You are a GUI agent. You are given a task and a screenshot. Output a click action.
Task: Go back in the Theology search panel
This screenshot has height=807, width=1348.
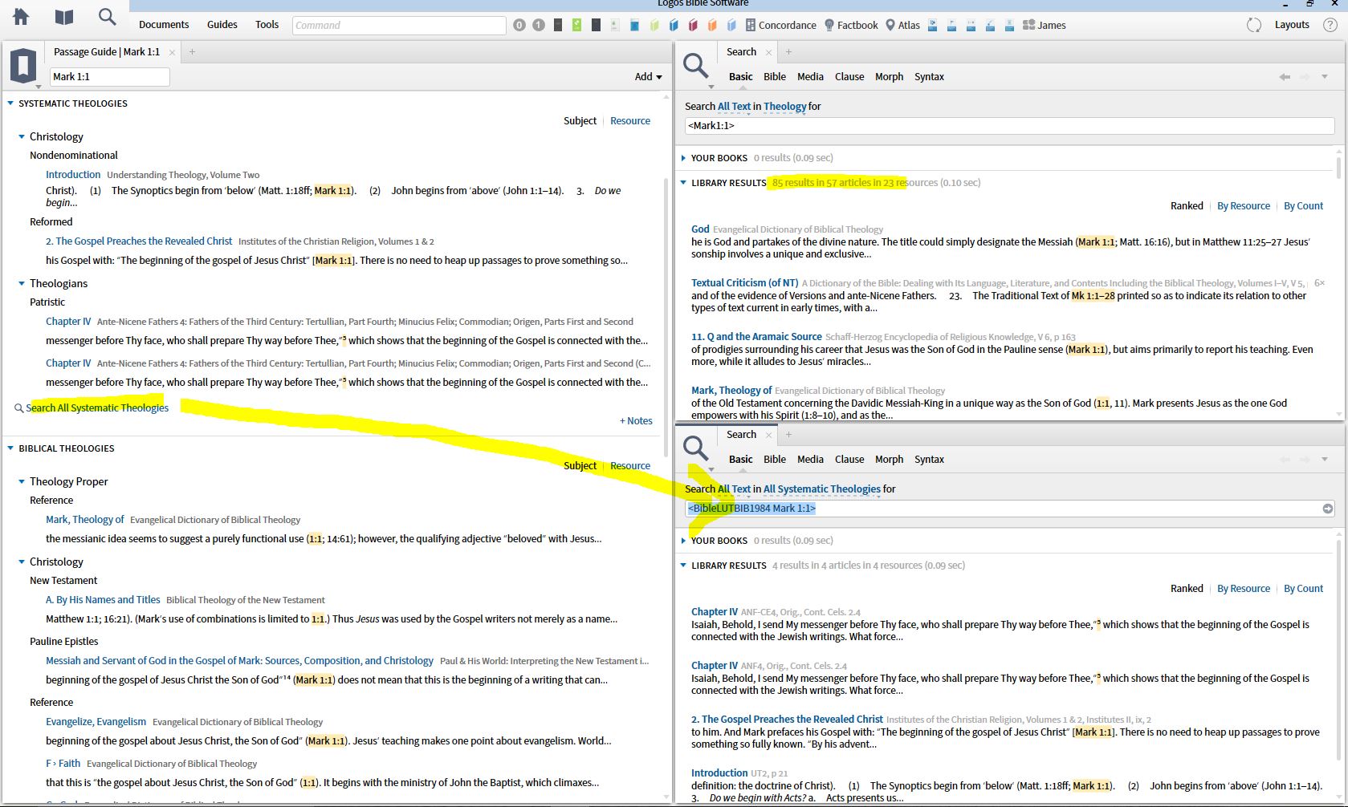point(1285,77)
